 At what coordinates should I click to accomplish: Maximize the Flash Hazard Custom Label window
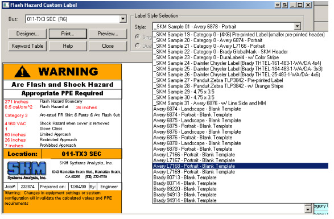[x=300, y=5]
